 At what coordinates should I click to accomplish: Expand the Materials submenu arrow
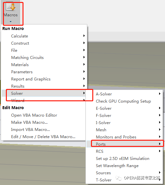pyautogui.click(x=84, y=64)
